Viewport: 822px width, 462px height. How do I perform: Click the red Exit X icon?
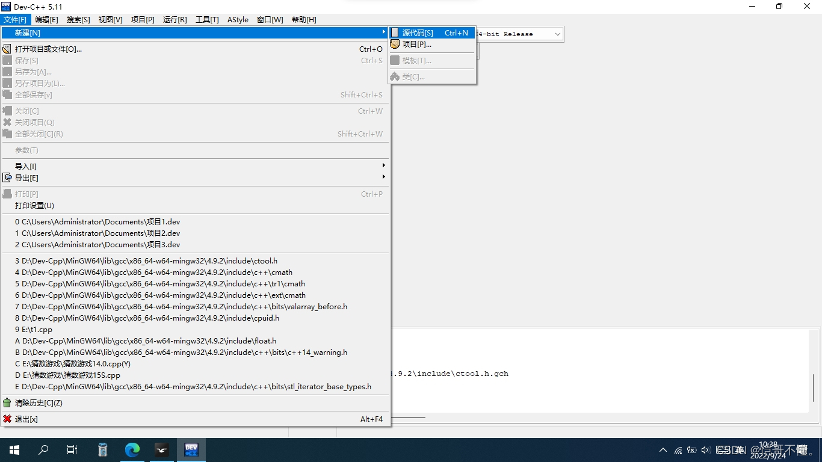tap(7, 419)
